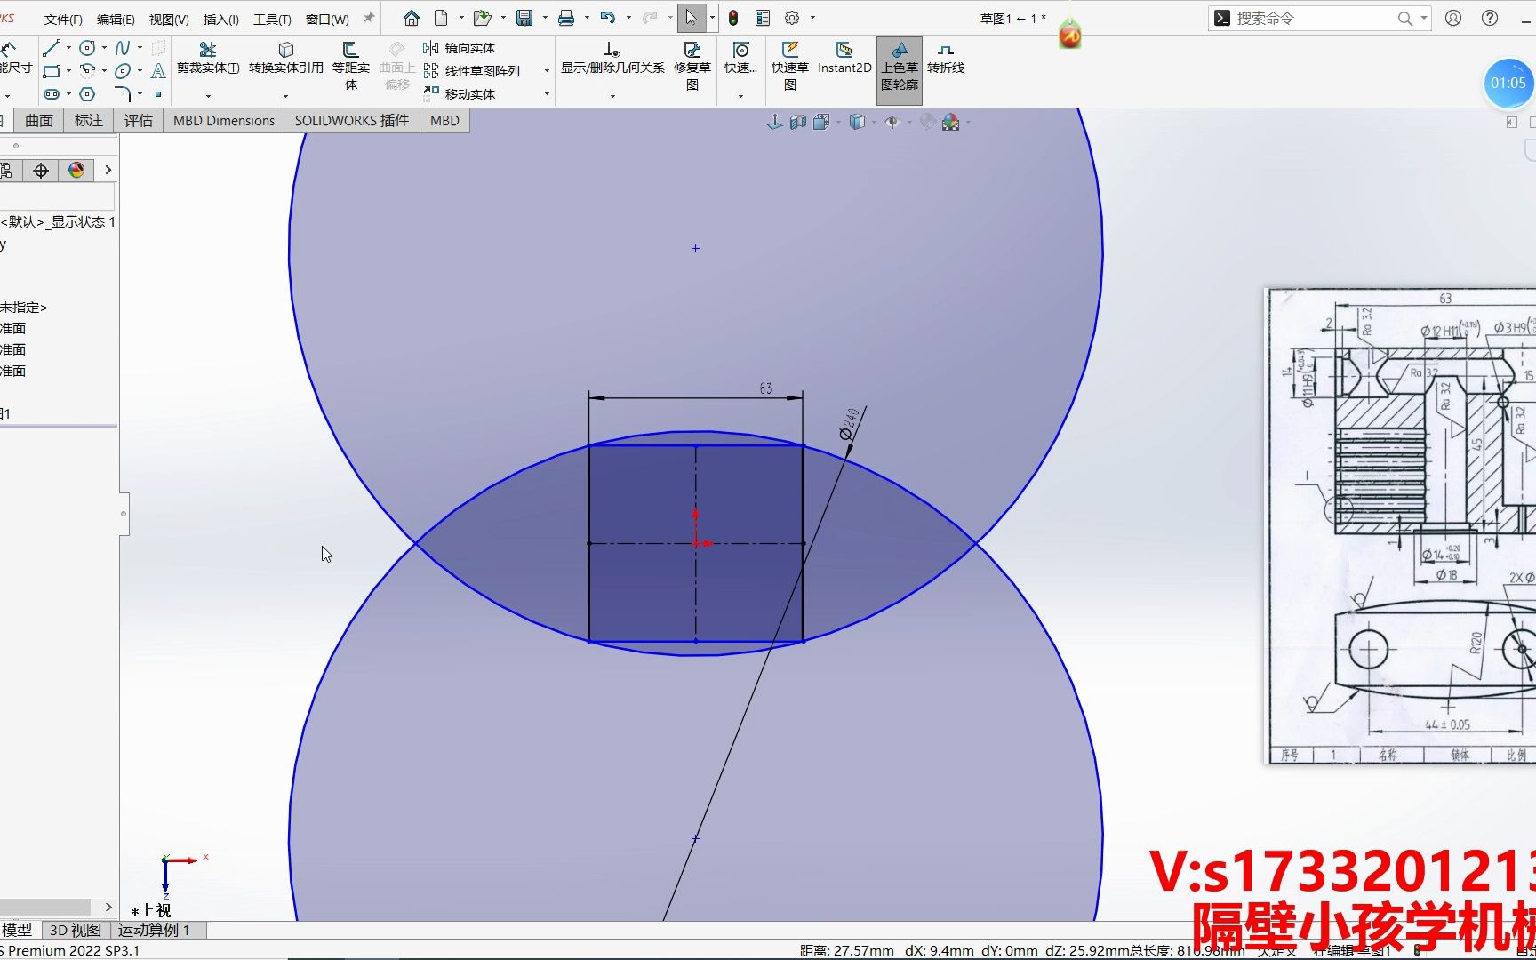Screen dimensions: 1536x960
Task: Toggle the Select cursor tool
Action: pos(692,18)
